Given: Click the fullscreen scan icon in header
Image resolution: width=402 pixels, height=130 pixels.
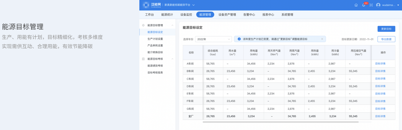Looking at the screenshot, I should click(x=371, y=5).
